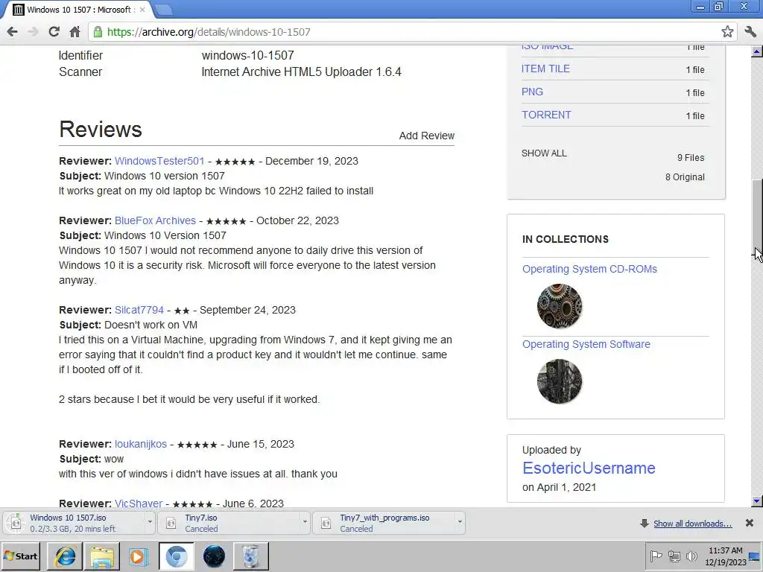The width and height of the screenshot is (763, 572).
Task: Bookmark this page with the star icon
Action: click(x=727, y=32)
